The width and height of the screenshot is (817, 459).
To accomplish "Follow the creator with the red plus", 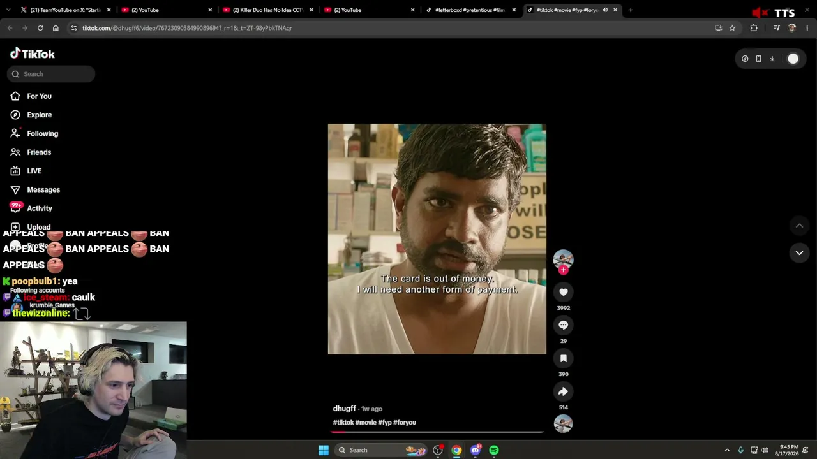I will coord(563,270).
